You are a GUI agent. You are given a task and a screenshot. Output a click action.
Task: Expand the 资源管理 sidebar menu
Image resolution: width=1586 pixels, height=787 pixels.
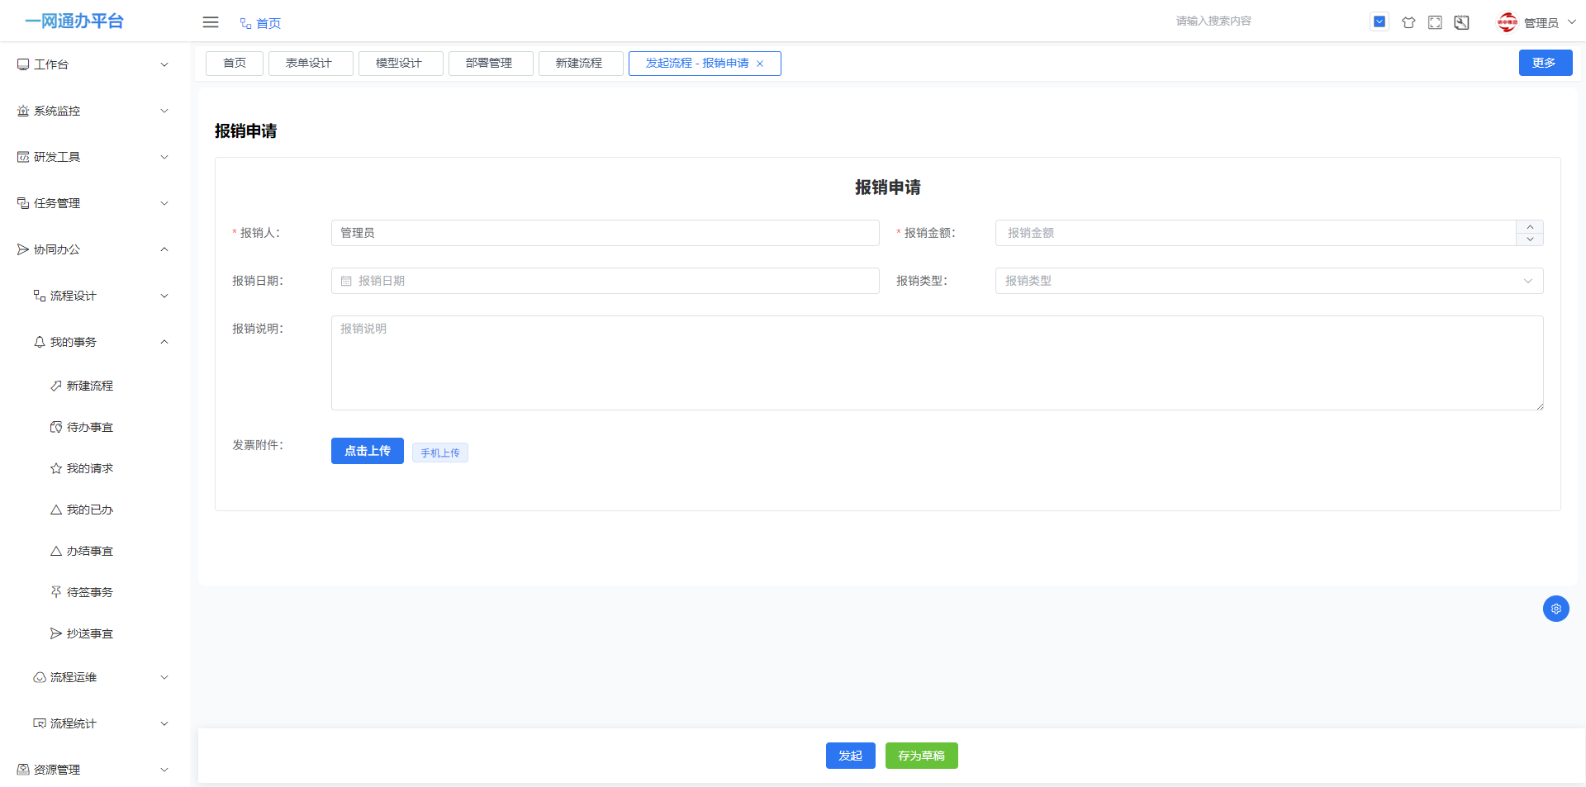tap(95, 770)
